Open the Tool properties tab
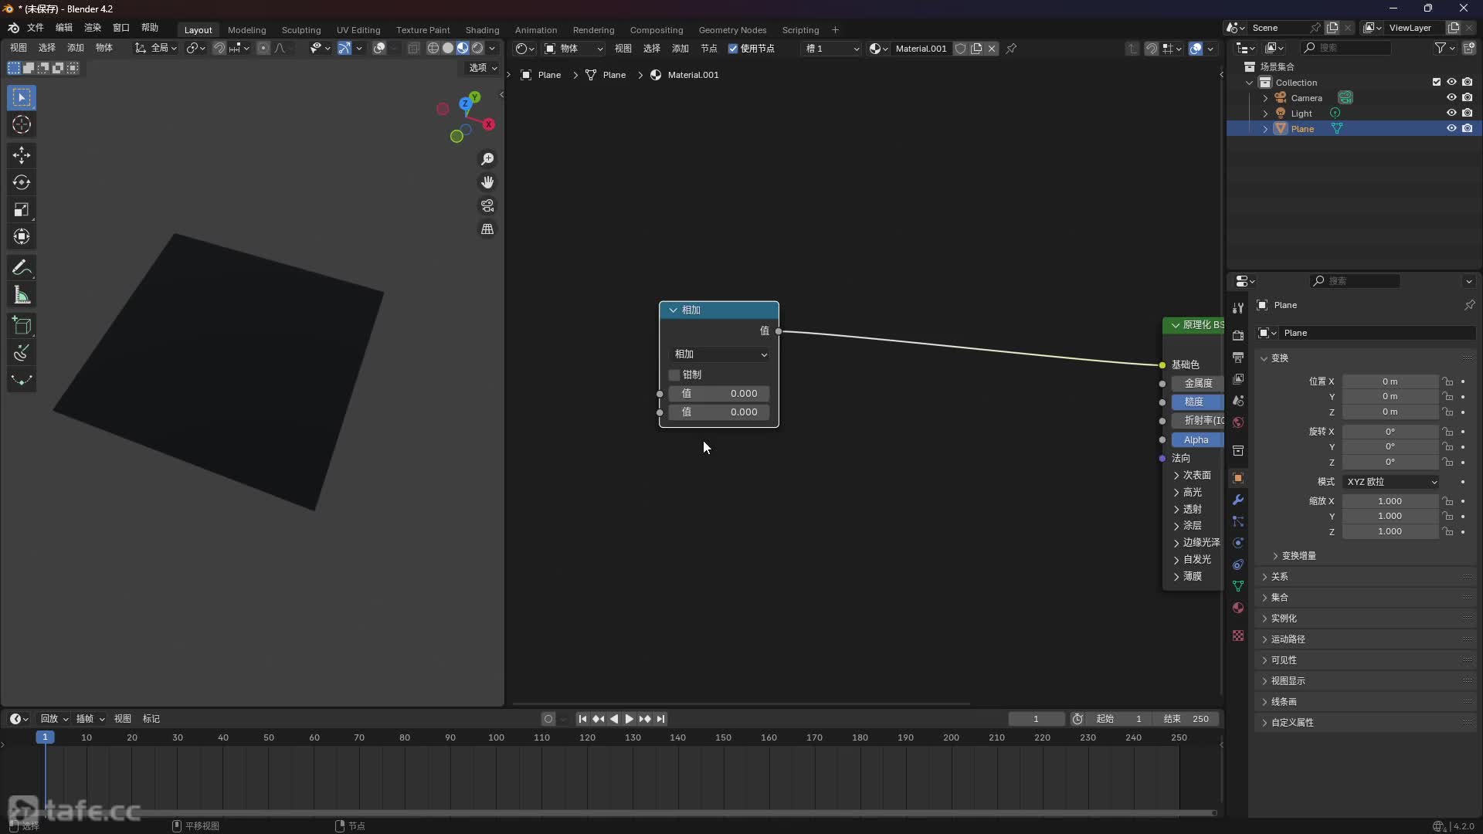The image size is (1483, 834). (x=1238, y=307)
